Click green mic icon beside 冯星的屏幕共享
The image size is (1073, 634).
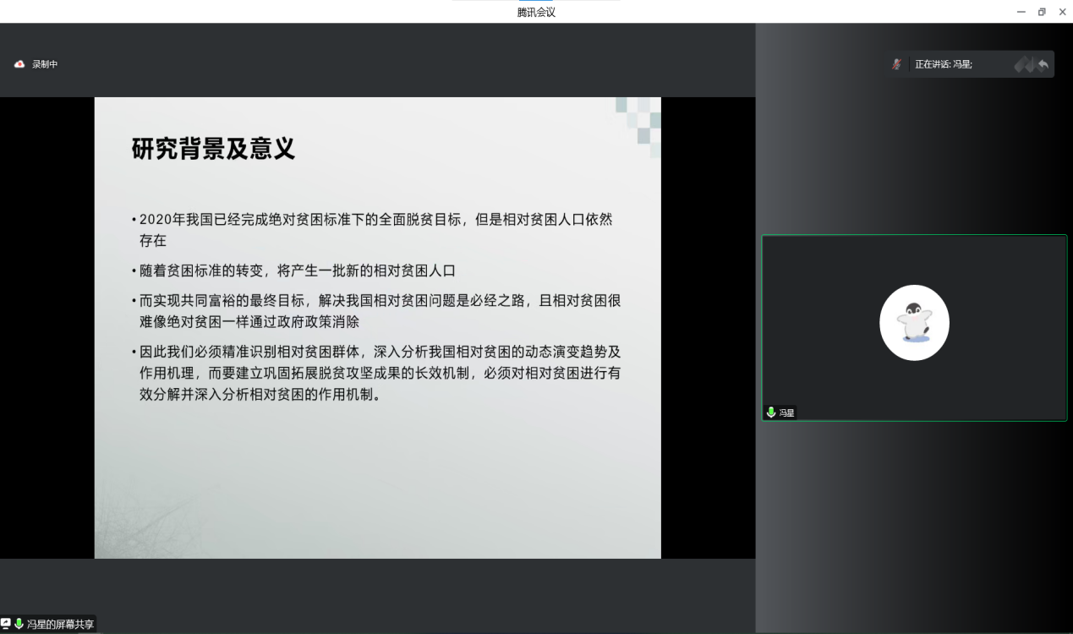pyautogui.click(x=19, y=624)
